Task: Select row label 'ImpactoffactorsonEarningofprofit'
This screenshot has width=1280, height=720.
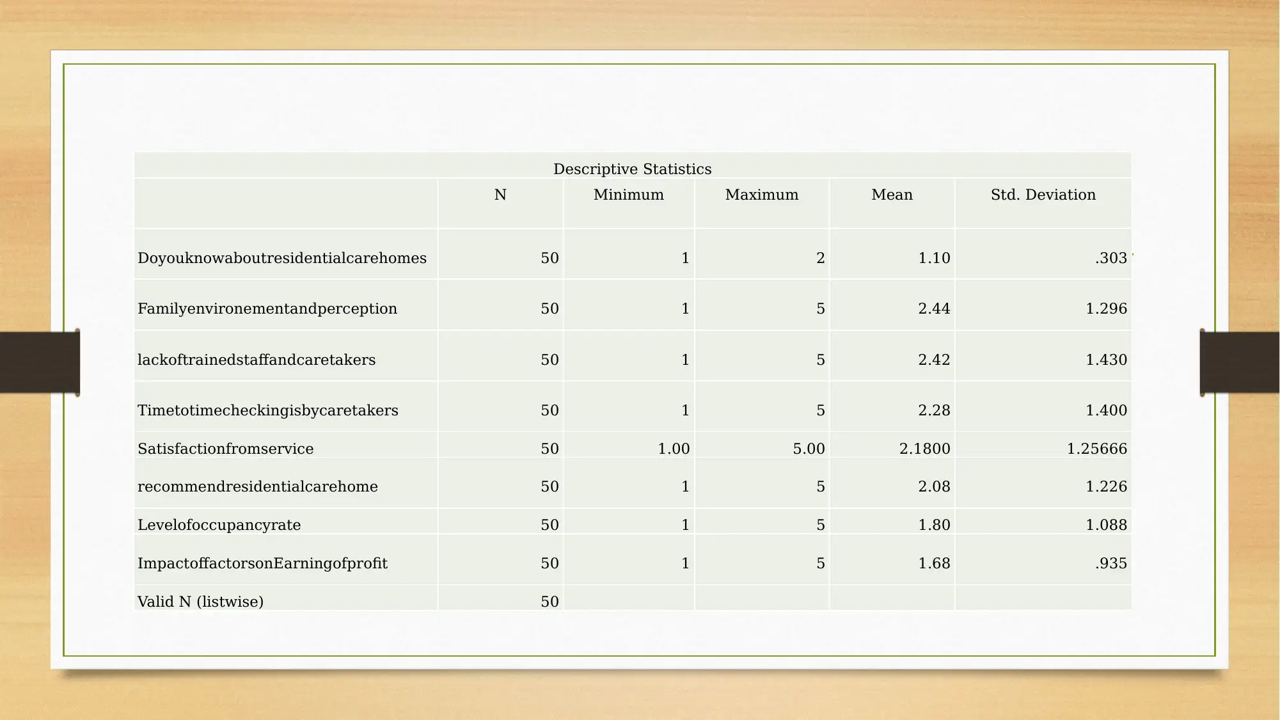Action: tap(262, 563)
